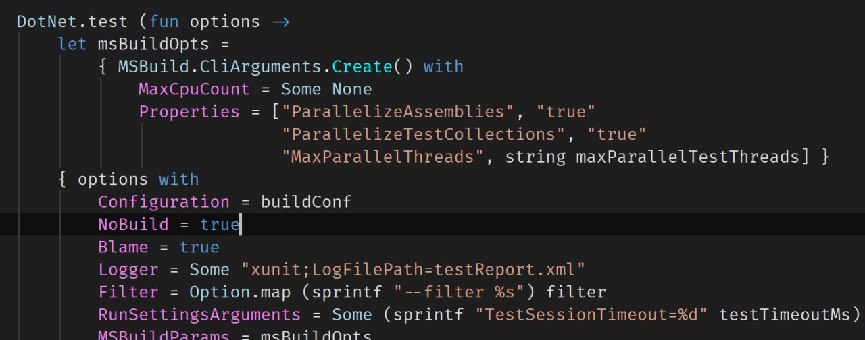Click the Blame field name
Screen dimensions: 865x340
123,247
